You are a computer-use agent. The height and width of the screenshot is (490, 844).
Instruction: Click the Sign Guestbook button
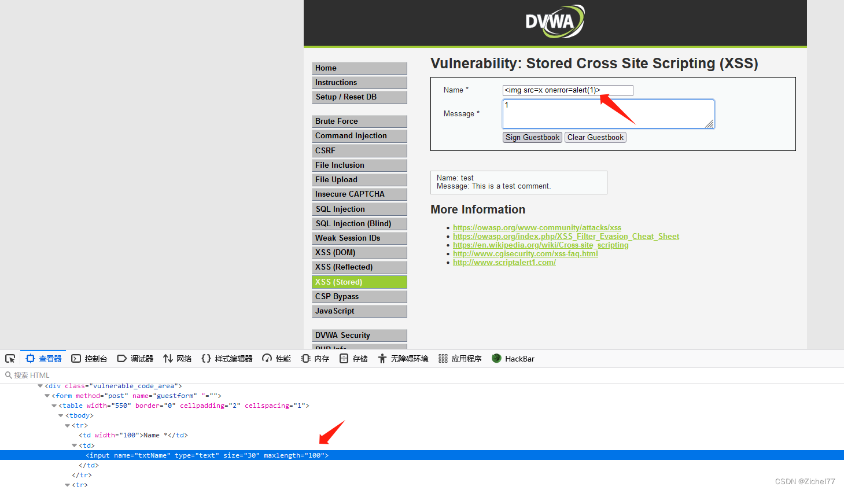pos(532,137)
